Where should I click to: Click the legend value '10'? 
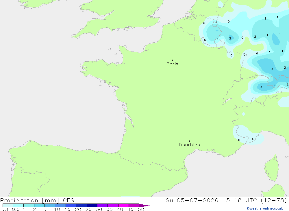57,209
